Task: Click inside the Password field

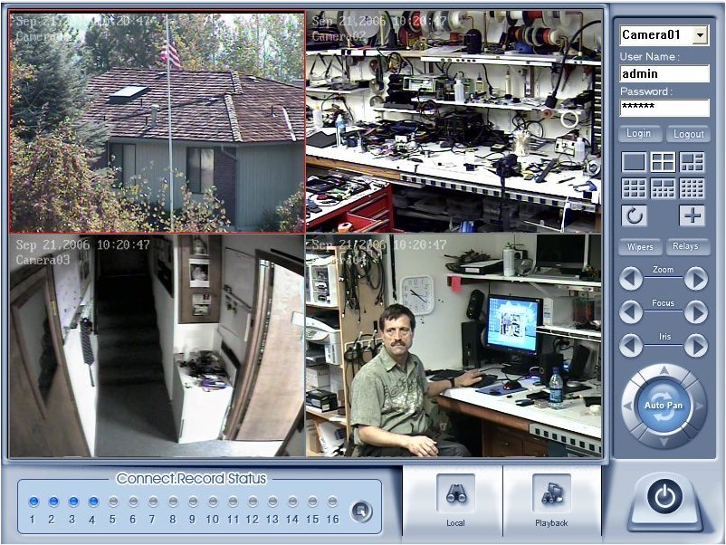Action: [x=664, y=109]
